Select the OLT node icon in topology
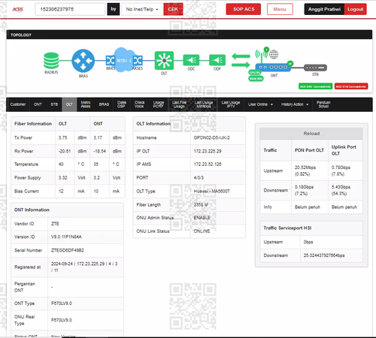The width and height of the screenshot is (376, 338). click(x=164, y=60)
